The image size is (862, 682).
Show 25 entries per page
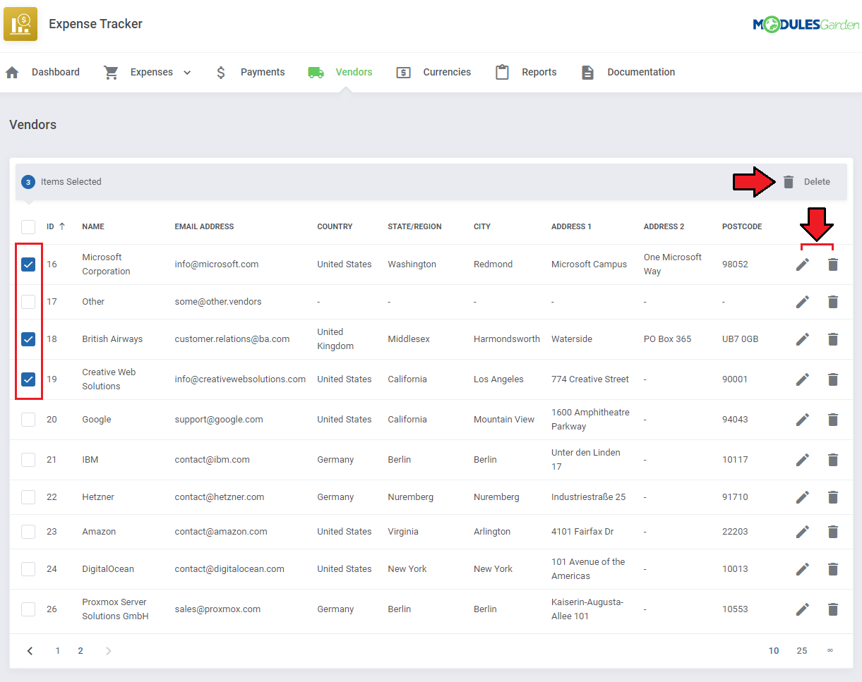pyautogui.click(x=802, y=651)
